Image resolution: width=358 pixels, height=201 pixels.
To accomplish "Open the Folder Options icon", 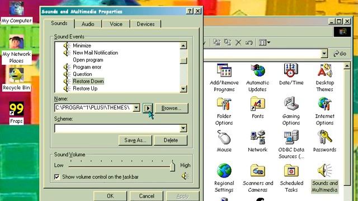I will point(224,104).
